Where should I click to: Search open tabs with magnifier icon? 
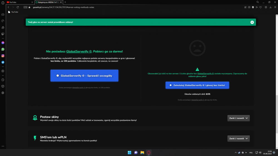[258, 2]
